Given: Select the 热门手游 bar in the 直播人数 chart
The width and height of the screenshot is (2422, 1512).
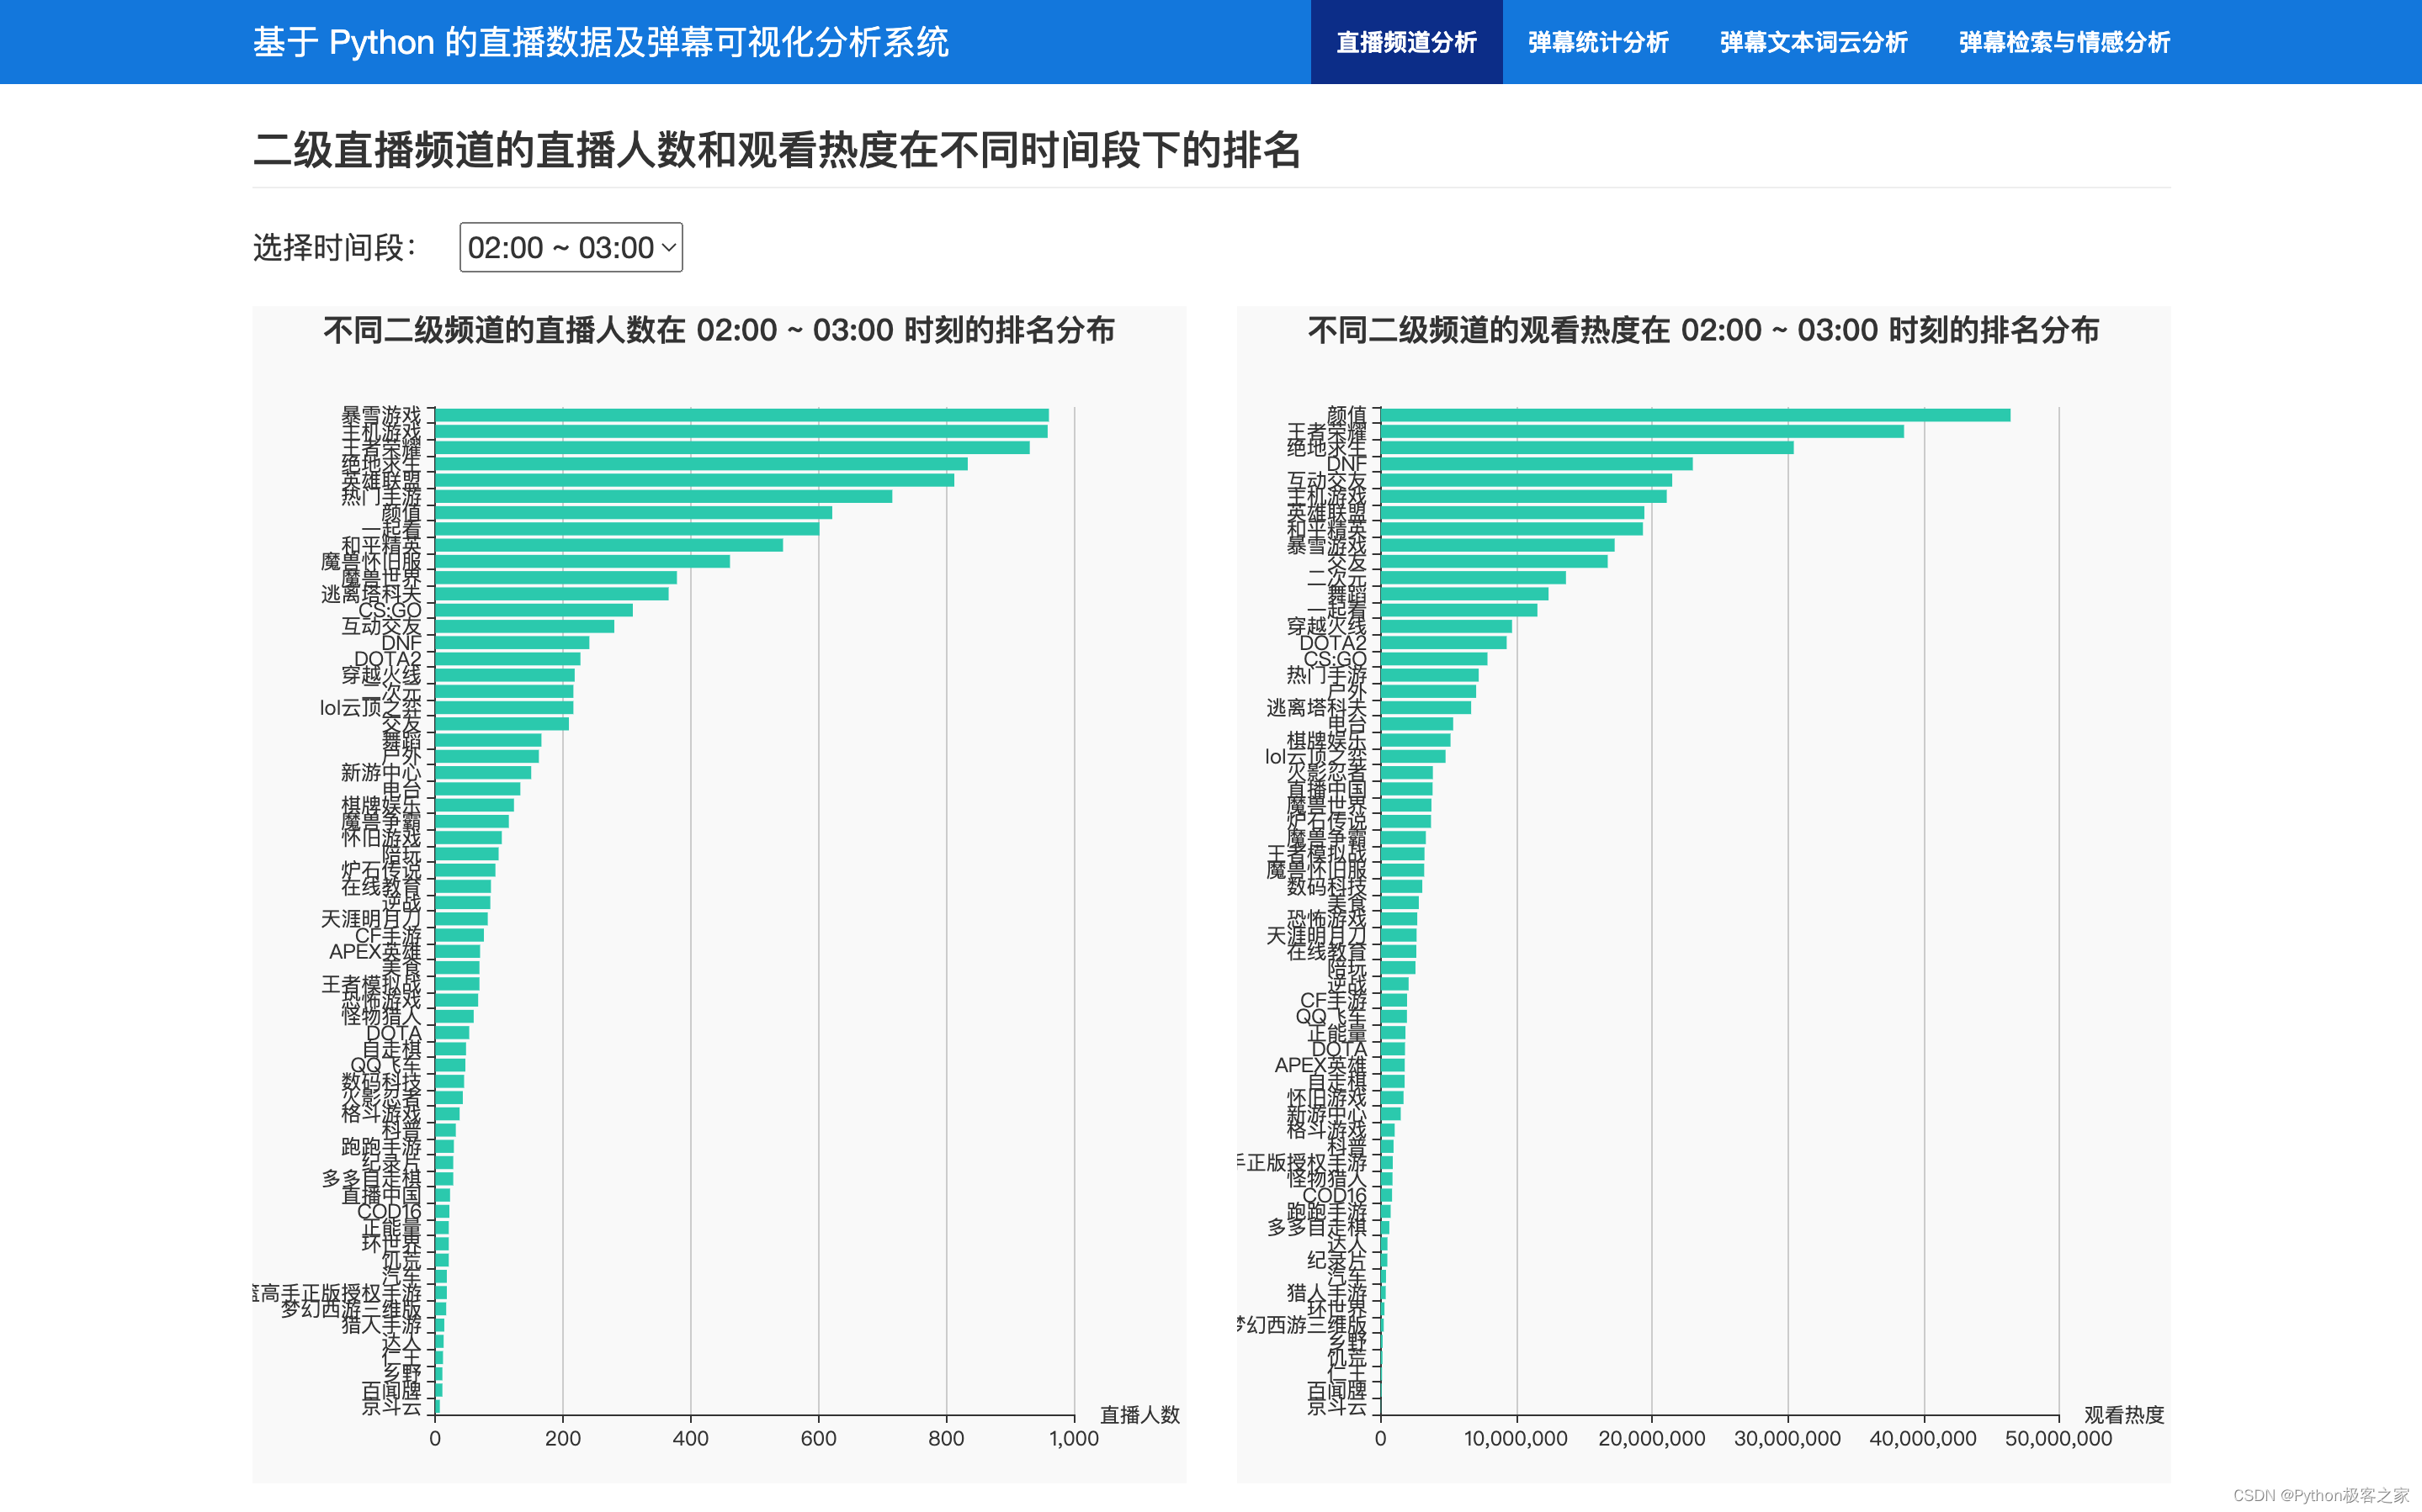Looking at the screenshot, I should click(x=663, y=496).
